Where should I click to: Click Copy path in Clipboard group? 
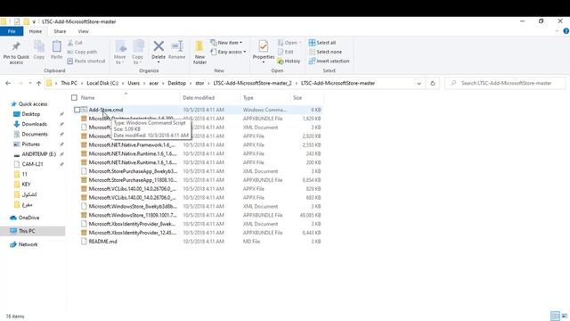pos(82,52)
